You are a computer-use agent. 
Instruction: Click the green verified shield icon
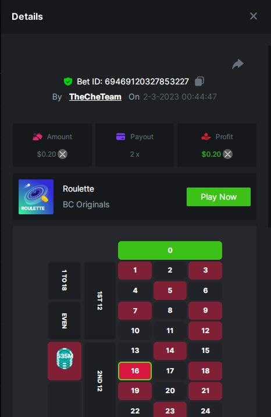coord(68,82)
